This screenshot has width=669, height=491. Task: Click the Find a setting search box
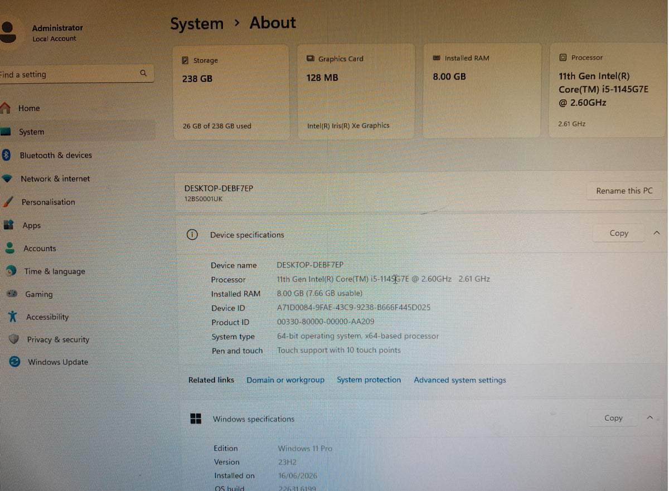pyautogui.click(x=76, y=74)
